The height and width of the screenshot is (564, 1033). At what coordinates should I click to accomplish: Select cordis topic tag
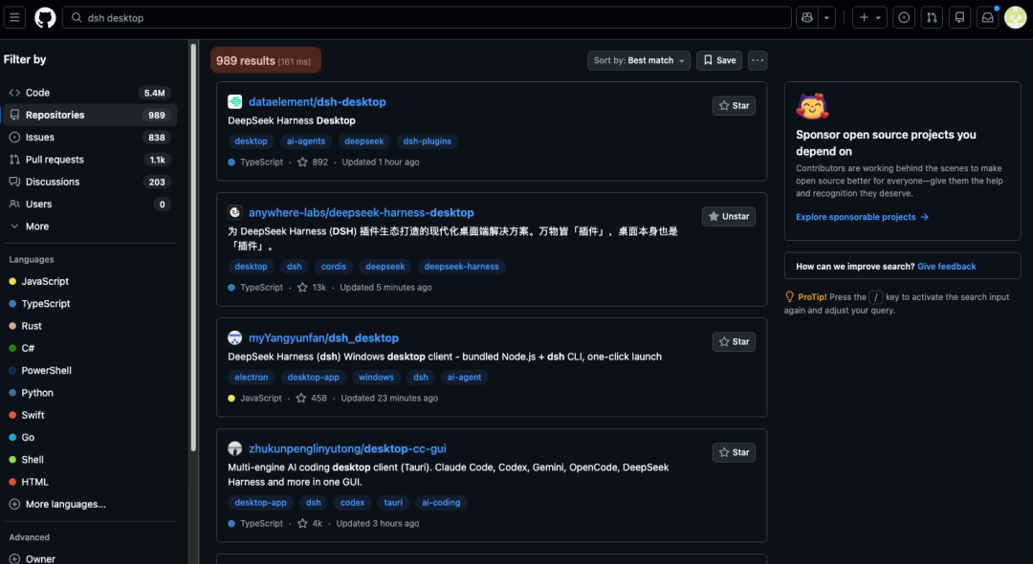[334, 268]
